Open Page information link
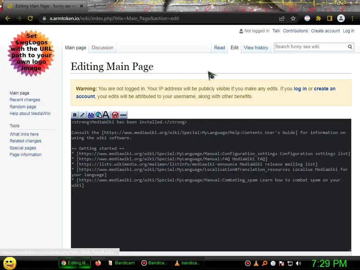 click(x=25, y=155)
